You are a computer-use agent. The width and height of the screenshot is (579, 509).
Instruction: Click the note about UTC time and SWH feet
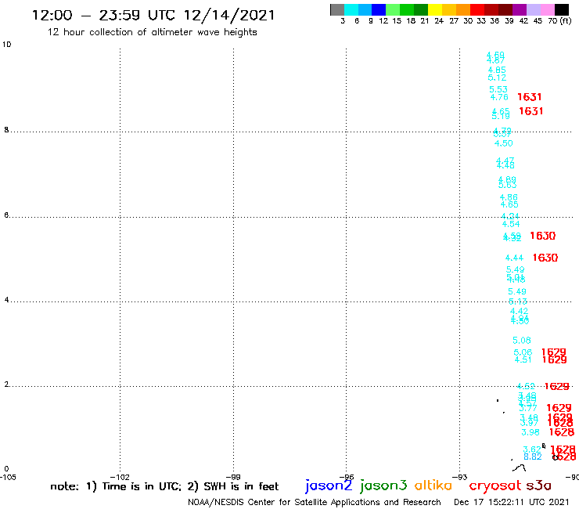coord(164,486)
